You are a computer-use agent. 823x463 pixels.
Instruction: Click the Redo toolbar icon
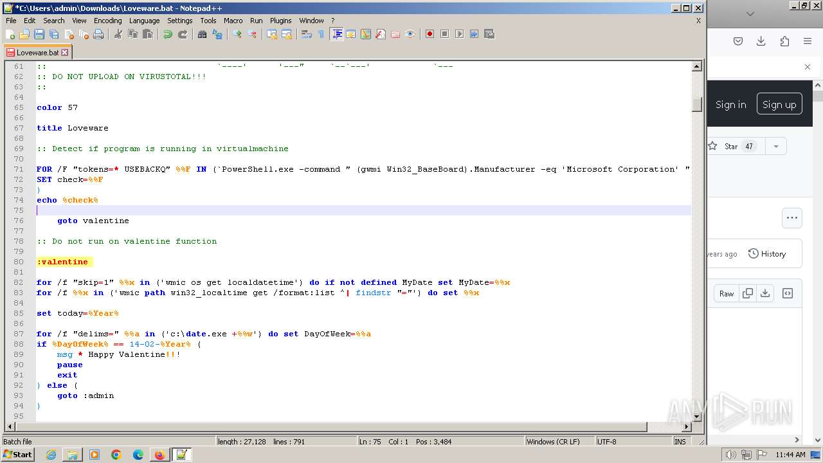pyautogui.click(x=183, y=34)
